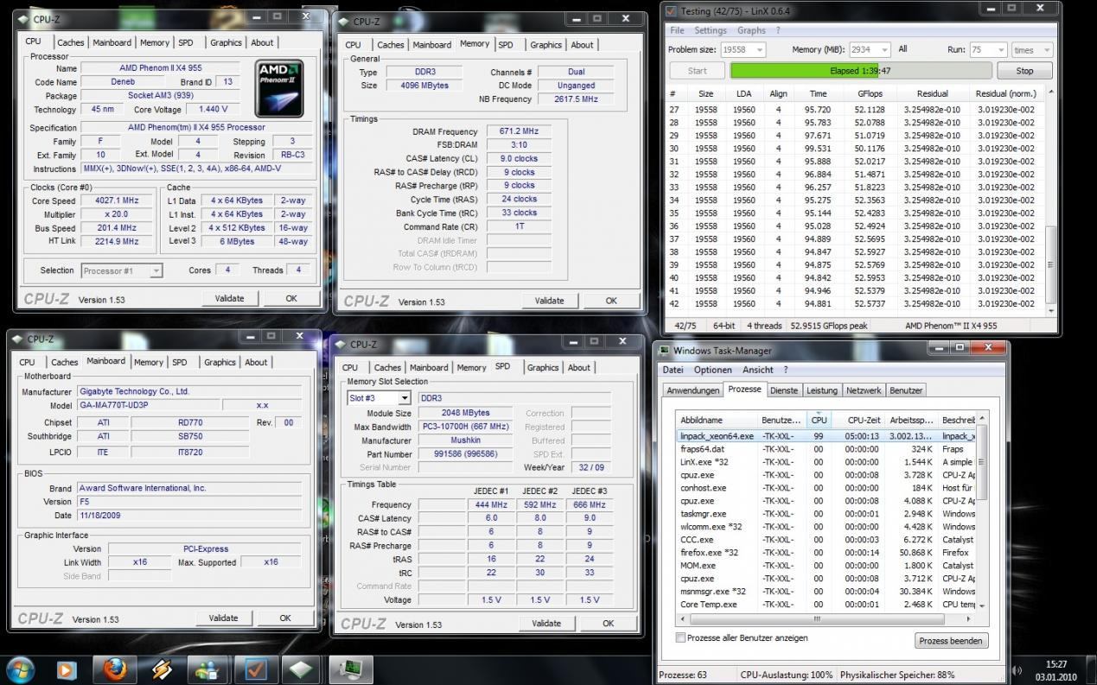The height and width of the screenshot is (685, 1097).
Task: Sort processes by the CPU column header
Action: coord(819,420)
